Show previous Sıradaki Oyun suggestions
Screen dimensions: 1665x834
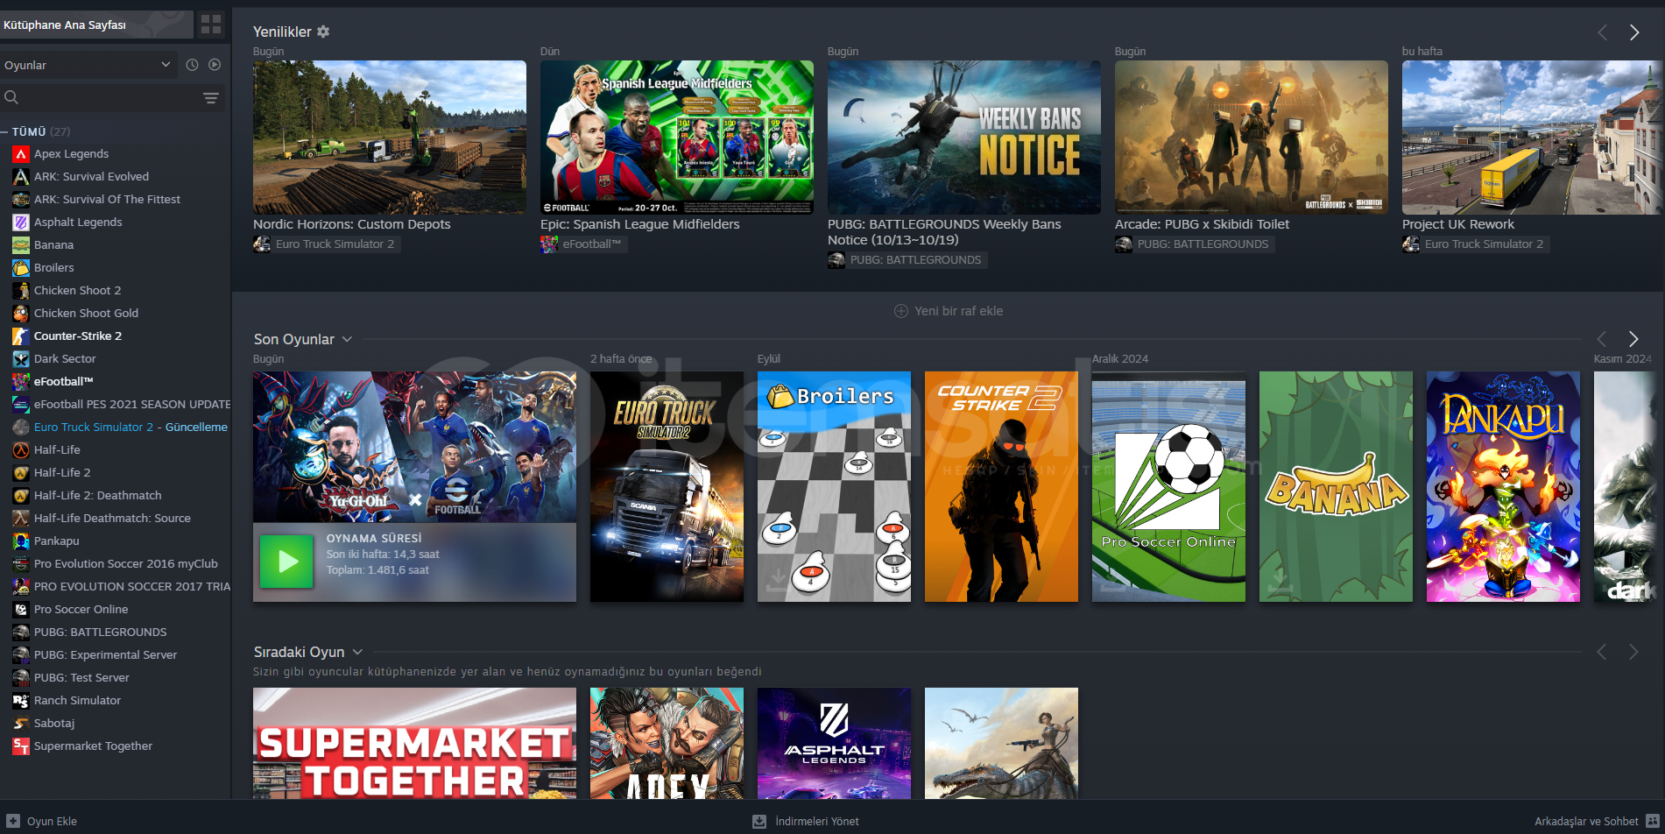coord(1602,652)
